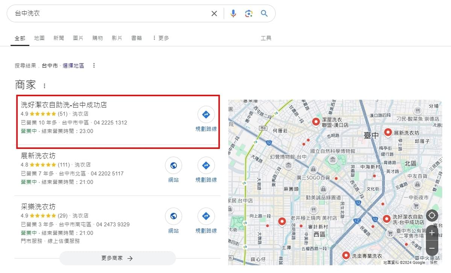
Task: Clear the search box with X icon
Action: click(214, 14)
